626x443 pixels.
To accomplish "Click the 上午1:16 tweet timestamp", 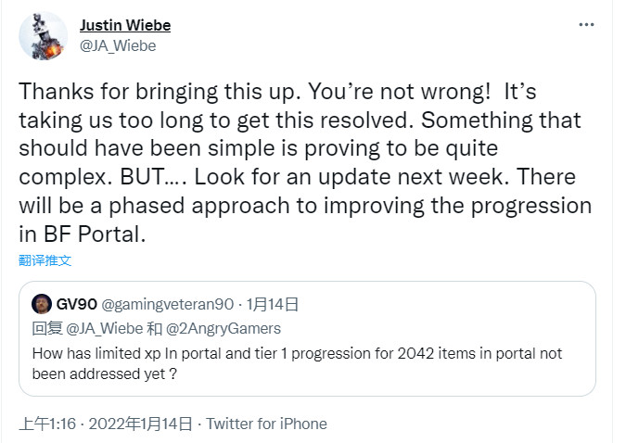I will coord(48,424).
